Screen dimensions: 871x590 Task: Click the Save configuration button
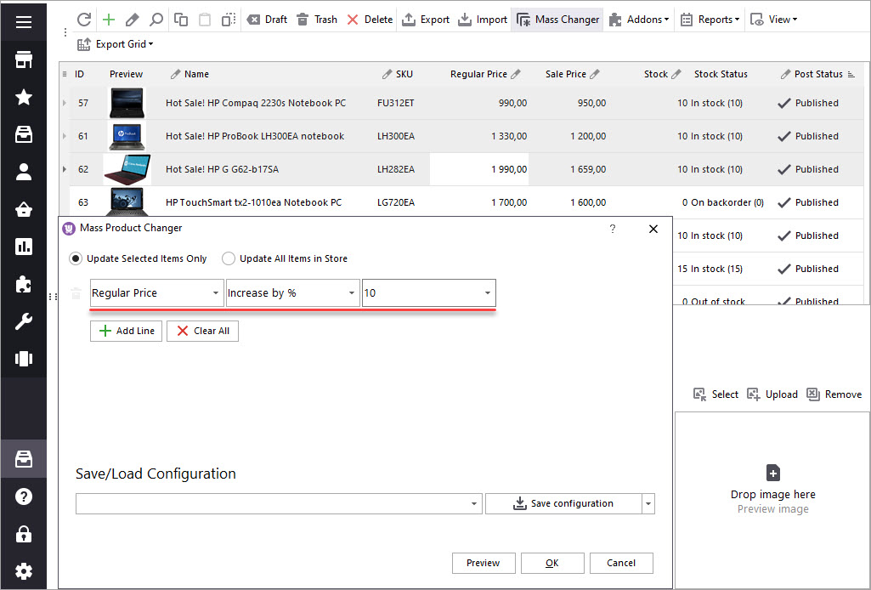(x=563, y=503)
